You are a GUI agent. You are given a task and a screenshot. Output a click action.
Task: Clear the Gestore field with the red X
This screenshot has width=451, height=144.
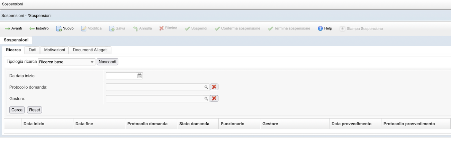click(214, 99)
